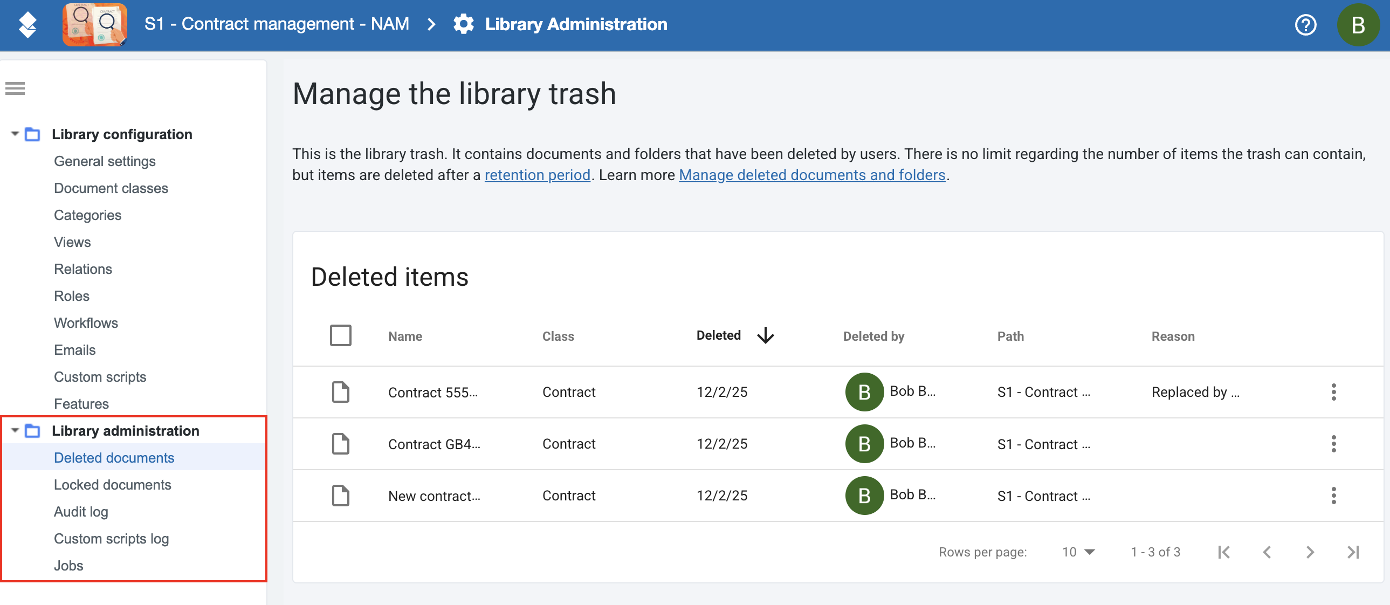Click the '1 - 3 of 3' pagination text
This screenshot has width=1390, height=605.
(1155, 552)
